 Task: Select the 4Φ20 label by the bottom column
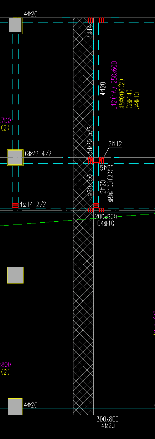coord(31,405)
